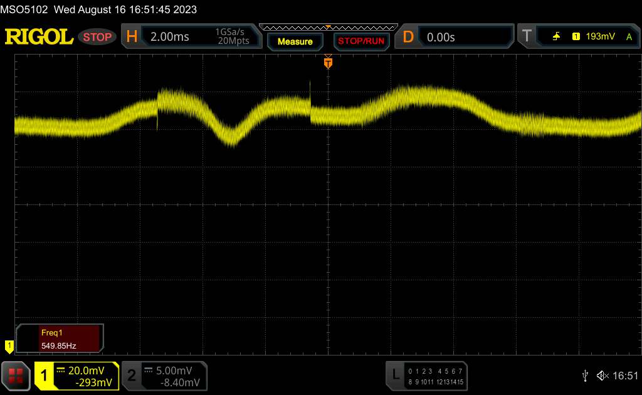642x395 pixels.
Task: Open the T trigger menu
Action: (x=527, y=37)
